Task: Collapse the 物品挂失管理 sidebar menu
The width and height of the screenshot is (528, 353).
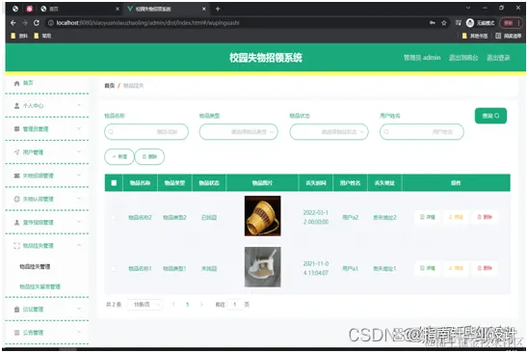Action: [79, 245]
